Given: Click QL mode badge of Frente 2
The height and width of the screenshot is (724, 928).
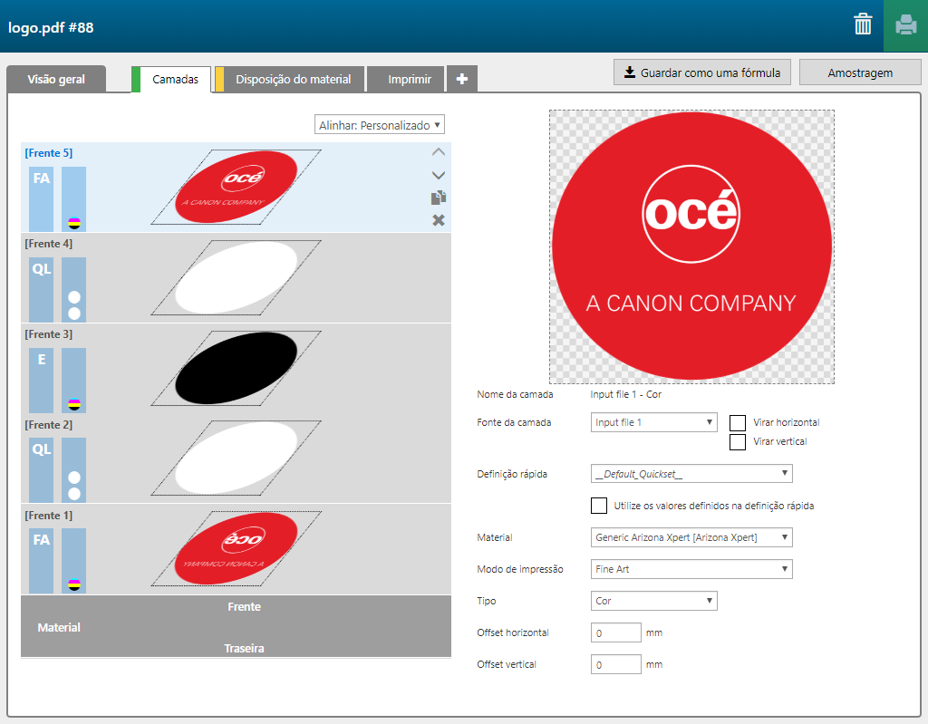Looking at the screenshot, I should pos(42,470).
